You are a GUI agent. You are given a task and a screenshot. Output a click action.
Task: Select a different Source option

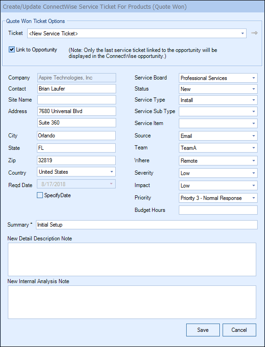(x=218, y=136)
